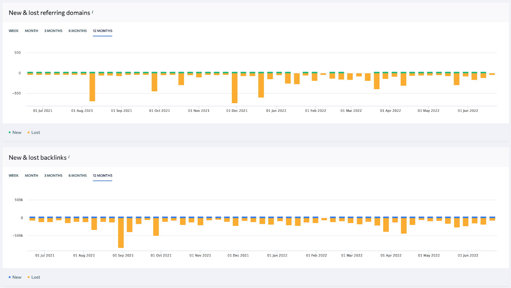511x288 pixels.
Task: Click info icon beside backlinks title
Action: [69, 157]
